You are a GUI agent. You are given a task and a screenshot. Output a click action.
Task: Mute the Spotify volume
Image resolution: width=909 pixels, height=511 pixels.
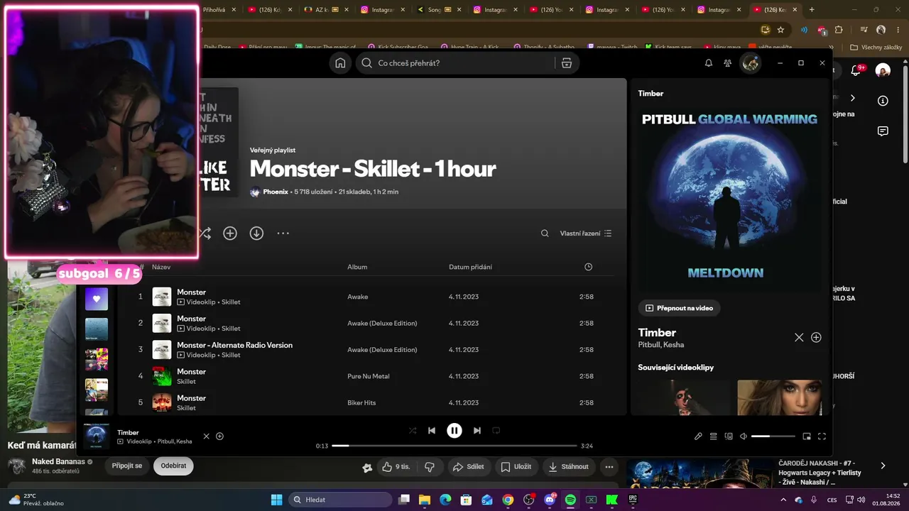744,436
